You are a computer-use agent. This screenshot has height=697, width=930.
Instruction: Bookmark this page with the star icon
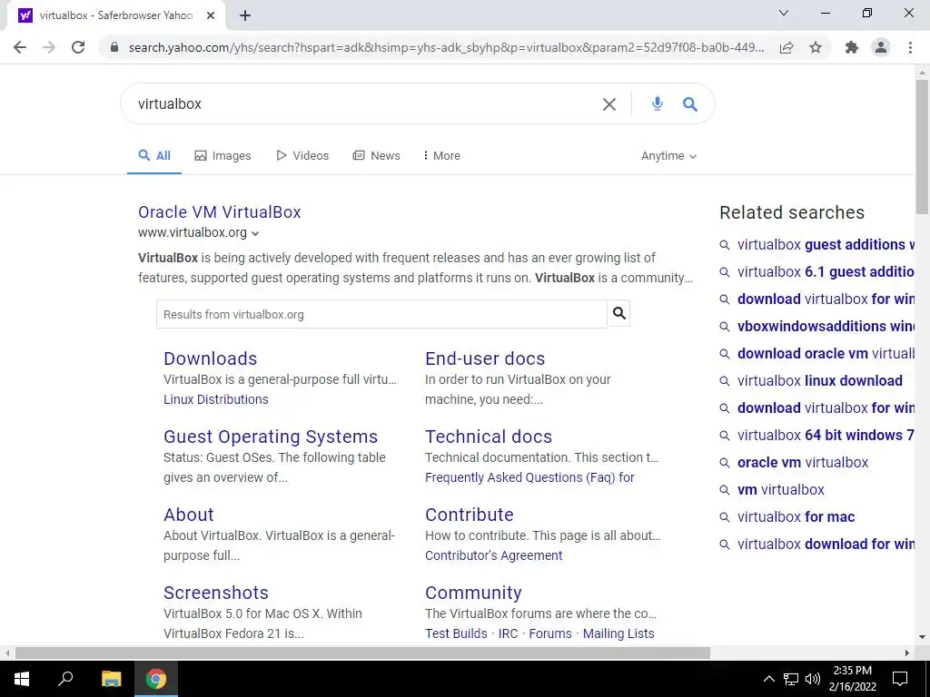coord(816,47)
